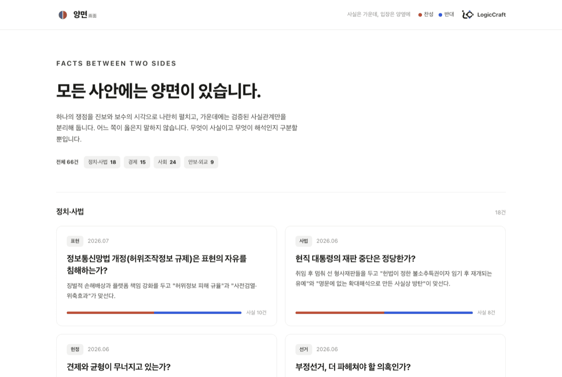Click the 2026.07 date on 표현 card
This screenshot has height=377, width=562.
pyautogui.click(x=98, y=241)
